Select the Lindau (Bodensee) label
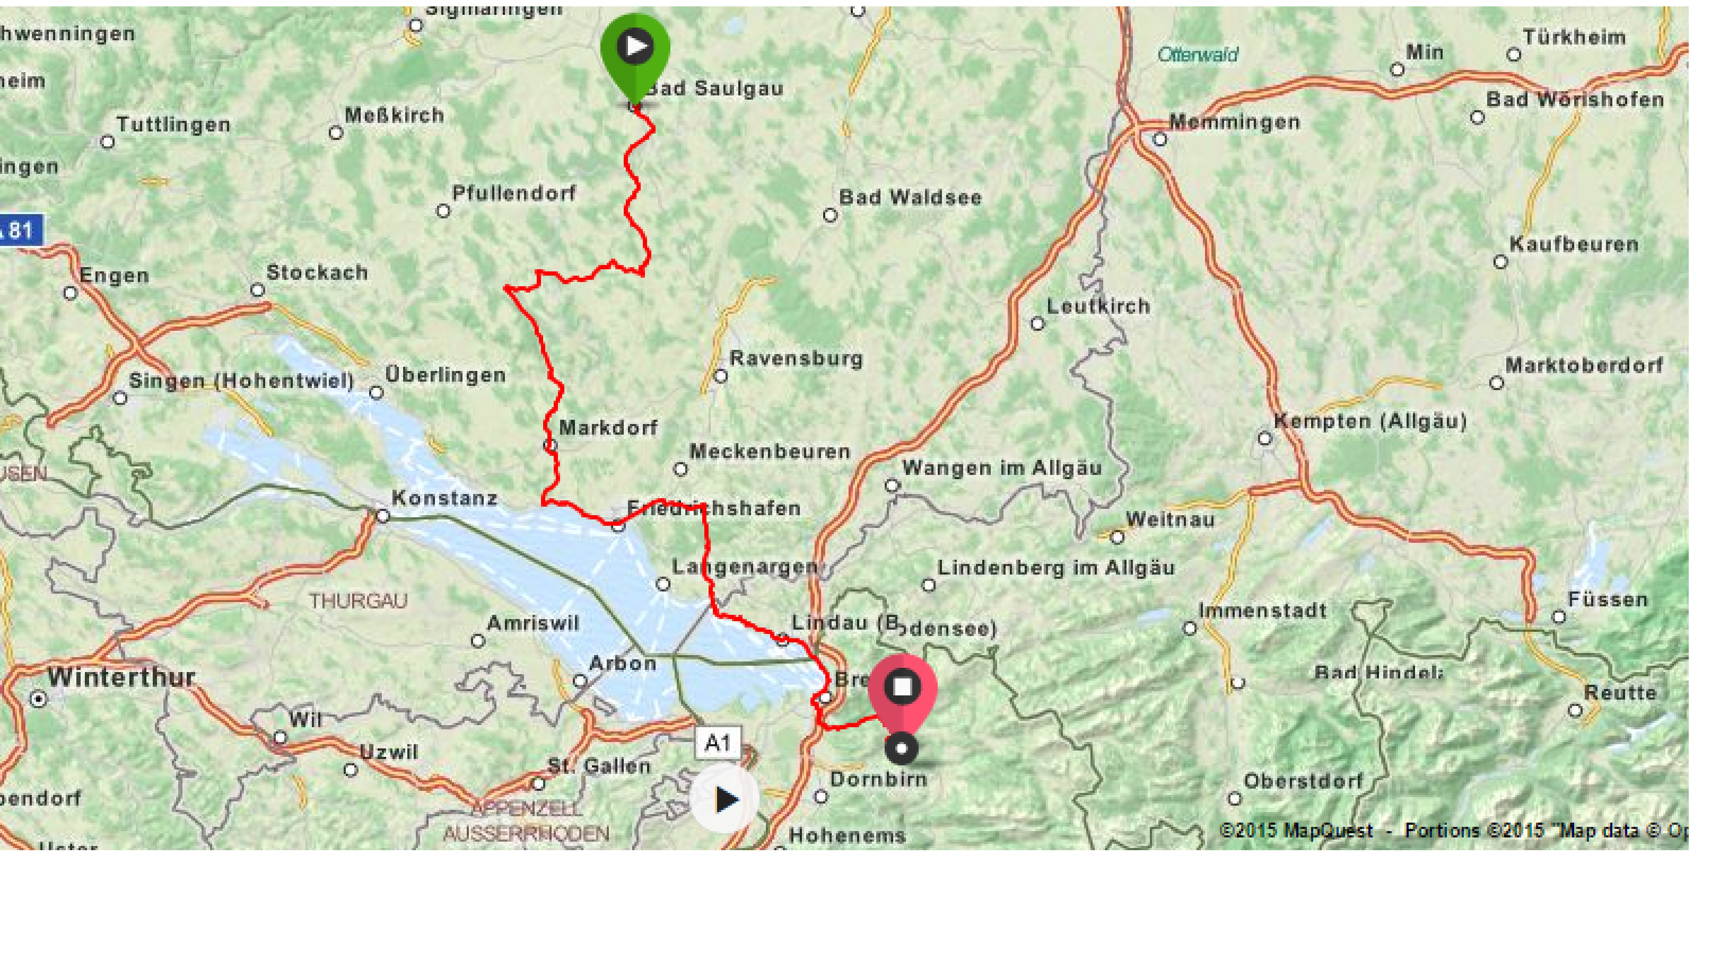The width and height of the screenshot is (1711, 962). coord(894,625)
